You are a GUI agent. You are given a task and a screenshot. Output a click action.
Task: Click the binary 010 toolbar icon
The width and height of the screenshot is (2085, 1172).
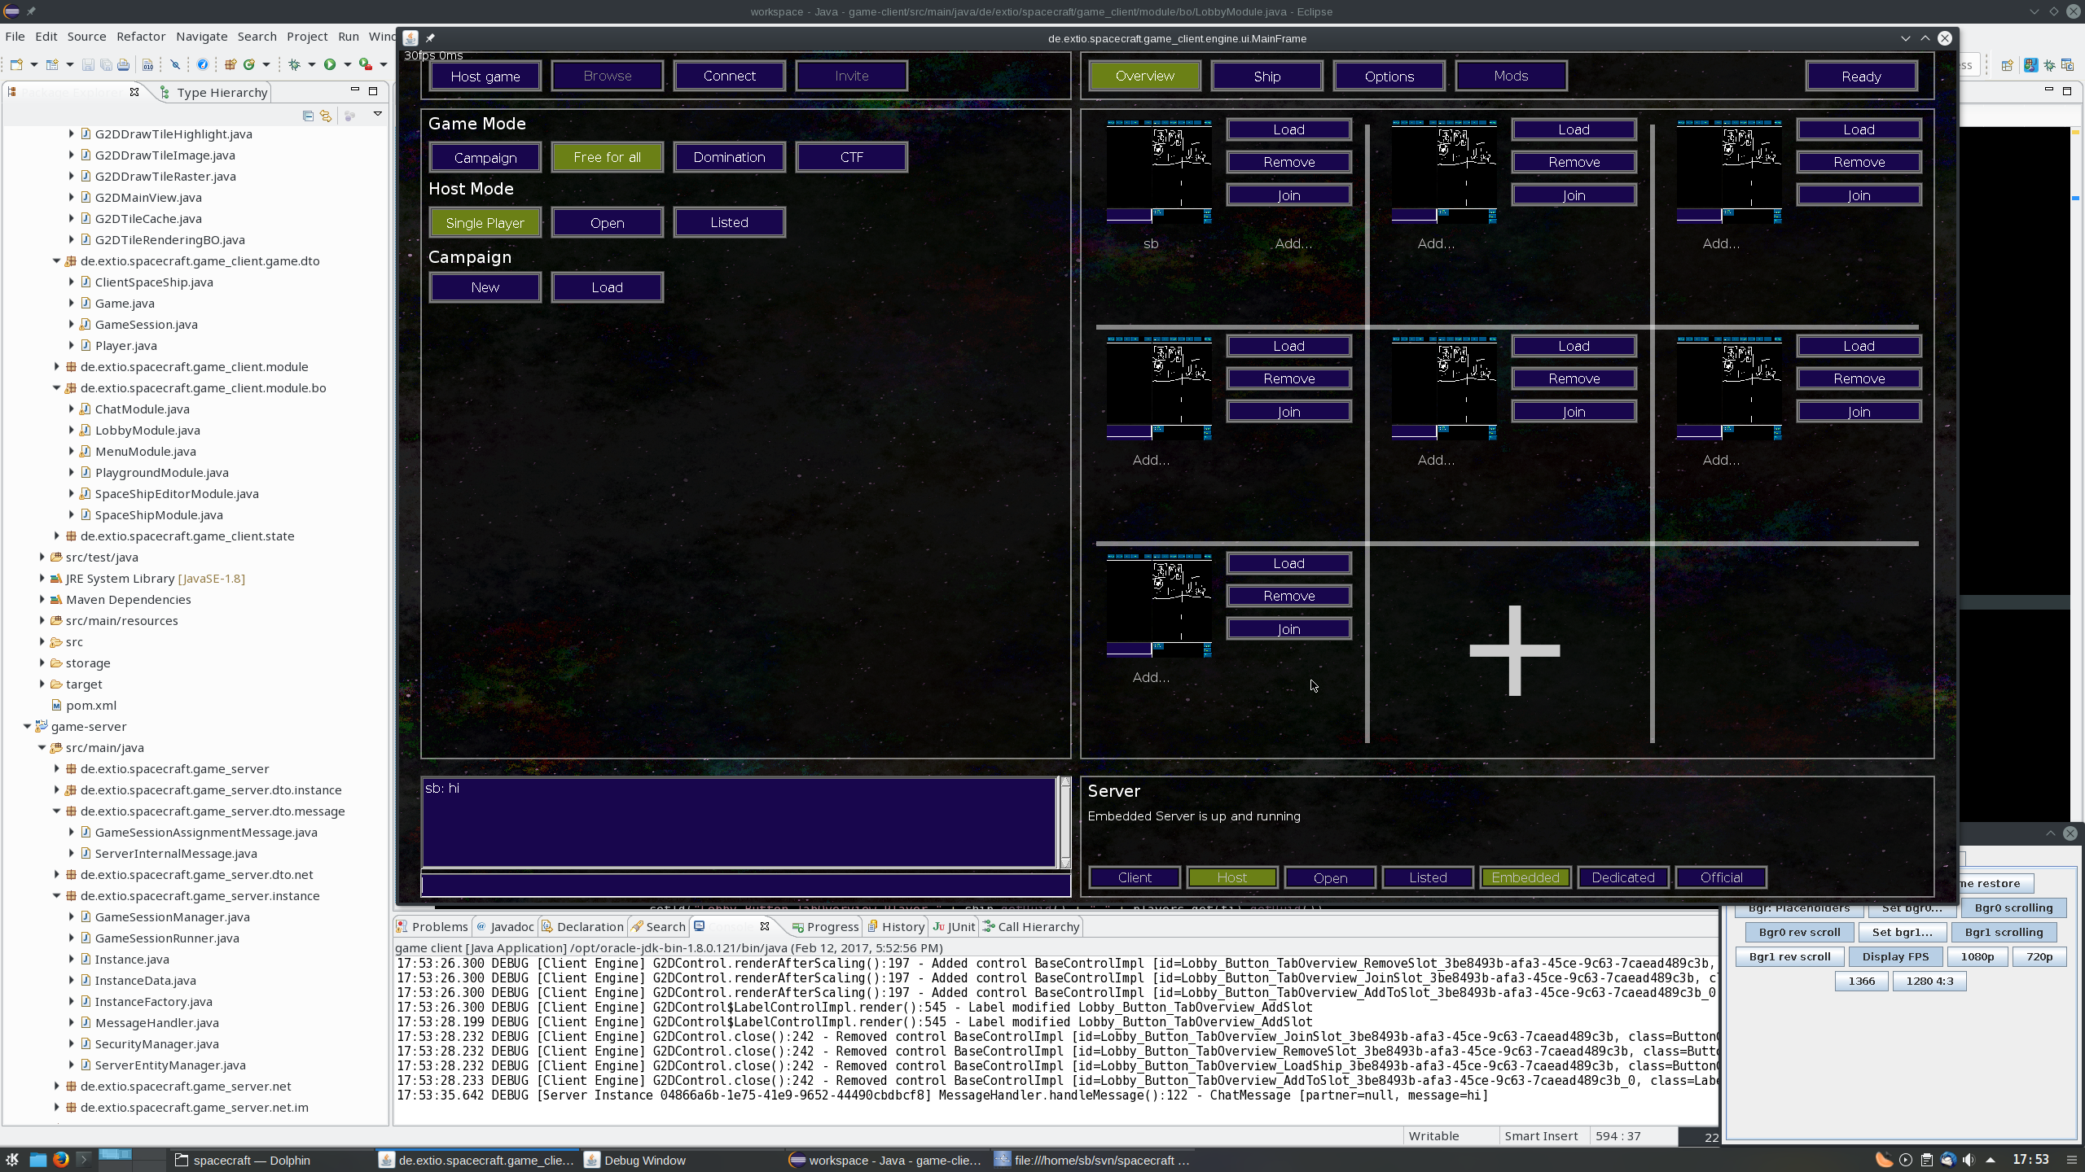pyautogui.click(x=147, y=64)
